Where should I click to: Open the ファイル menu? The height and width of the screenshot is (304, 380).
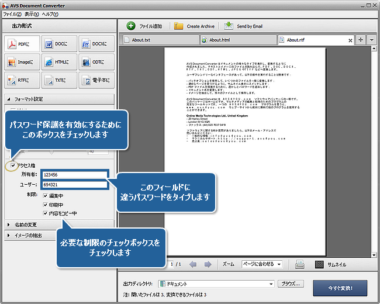point(12,14)
